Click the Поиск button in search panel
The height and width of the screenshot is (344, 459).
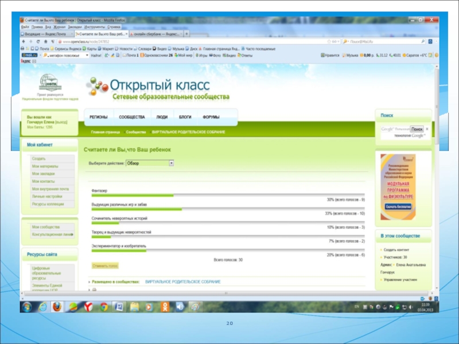click(x=417, y=129)
